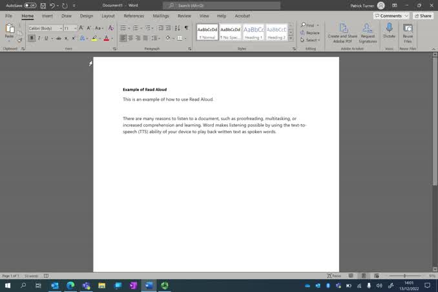Click the Clear All Formatting icon
The width and height of the screenshot is (438, 292).
[111, 28]
